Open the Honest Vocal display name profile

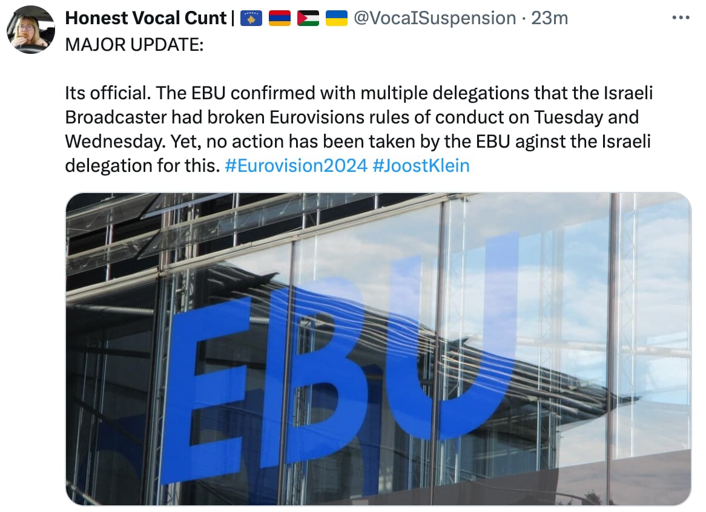[x=146, y=19]
